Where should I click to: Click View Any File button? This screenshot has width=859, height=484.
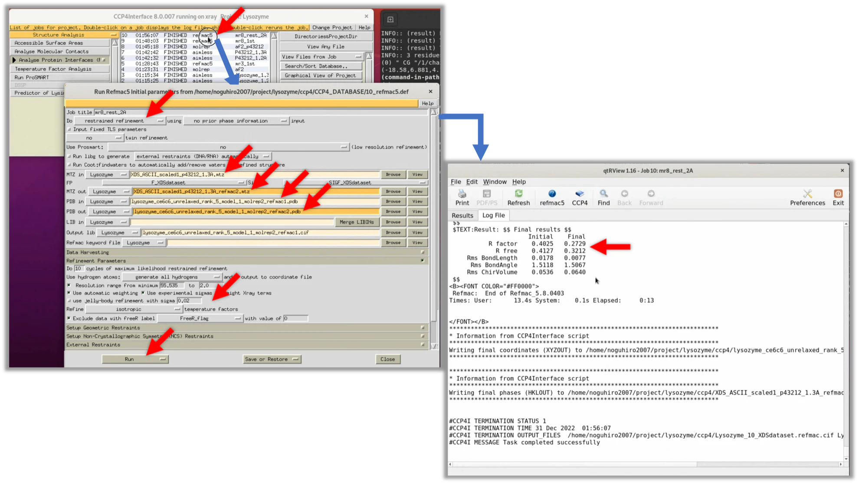click(x=326, y=46)
